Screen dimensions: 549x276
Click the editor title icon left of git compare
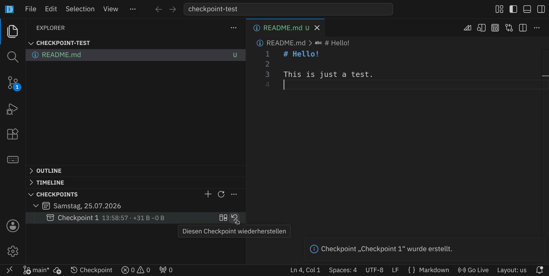coord(495,28)
